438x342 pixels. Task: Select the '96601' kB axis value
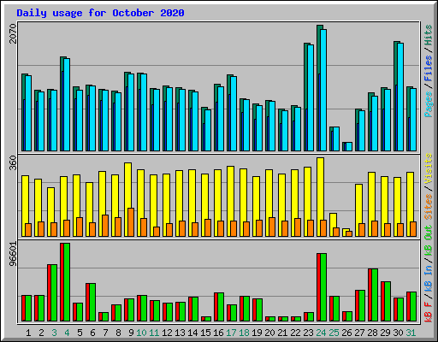click(x=13, y=254)
